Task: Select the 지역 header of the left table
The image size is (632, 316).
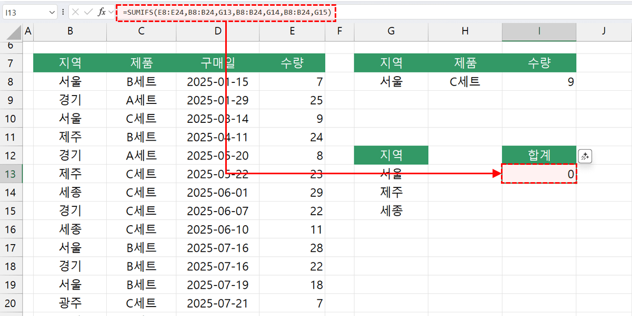Action: click(69, 62)
